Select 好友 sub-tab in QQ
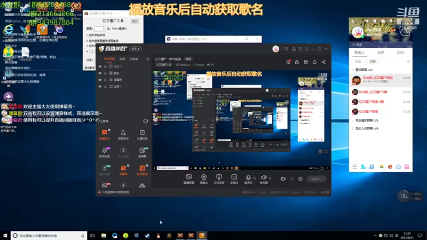Image resolution: width=427 pixels, height=240 pixels. [358, 61]
